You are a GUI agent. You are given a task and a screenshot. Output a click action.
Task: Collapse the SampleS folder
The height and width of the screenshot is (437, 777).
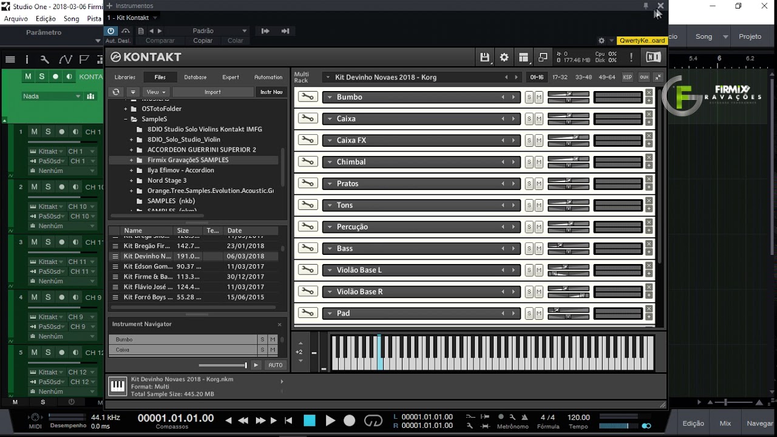tap(126, 119)
